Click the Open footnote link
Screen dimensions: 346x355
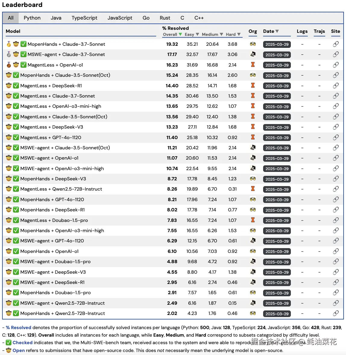click(x=19, y=350)
